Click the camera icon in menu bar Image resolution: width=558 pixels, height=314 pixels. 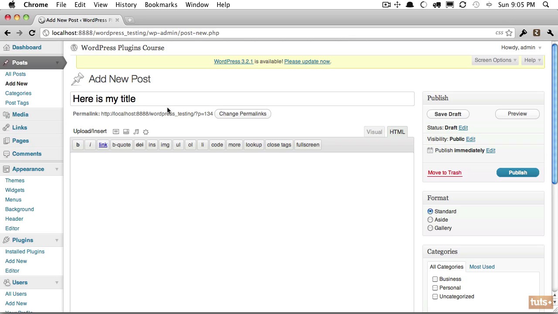(x=386, y=5)
